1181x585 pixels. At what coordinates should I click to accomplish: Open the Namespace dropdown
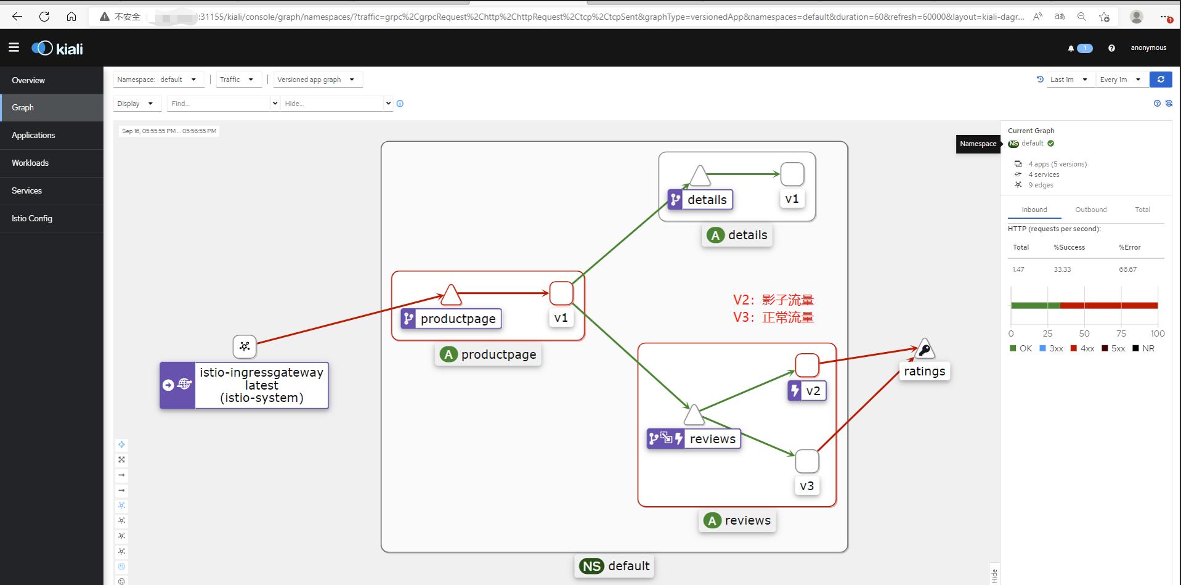159,80
